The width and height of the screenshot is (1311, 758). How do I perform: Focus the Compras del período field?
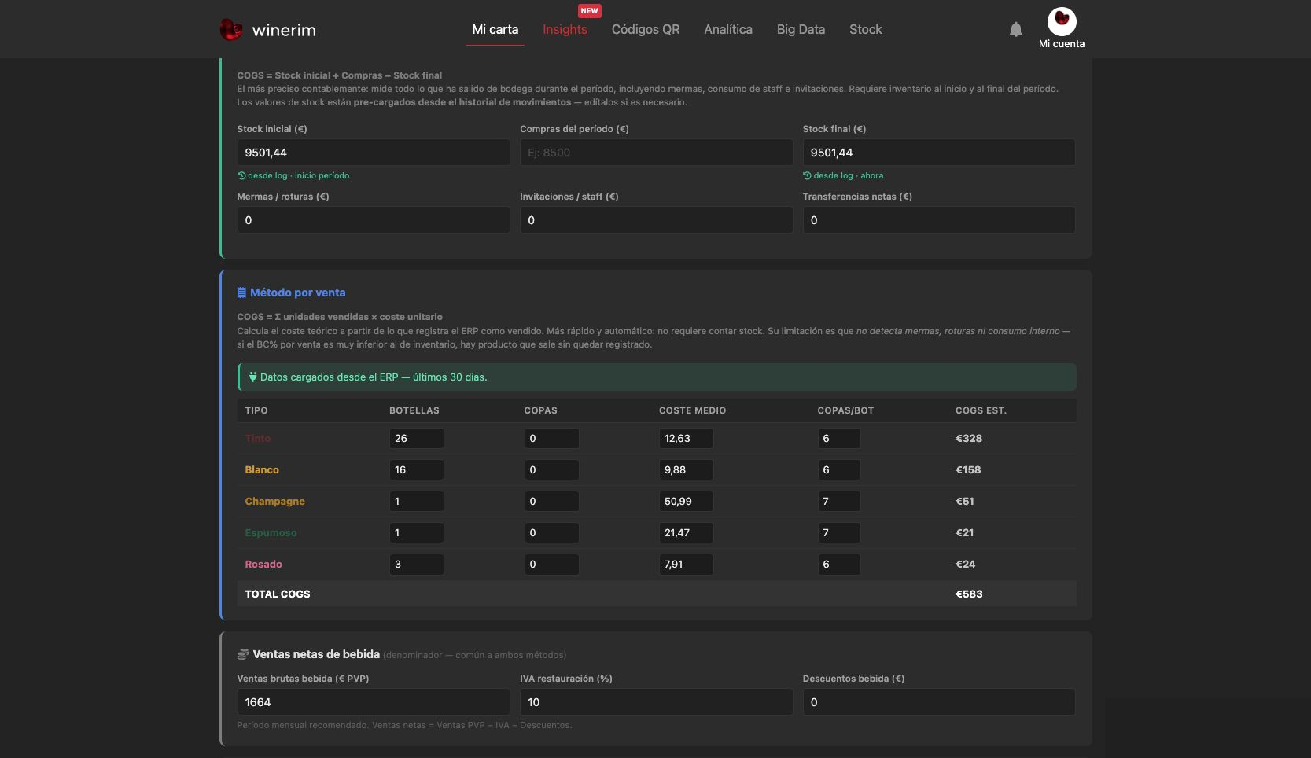656,153
